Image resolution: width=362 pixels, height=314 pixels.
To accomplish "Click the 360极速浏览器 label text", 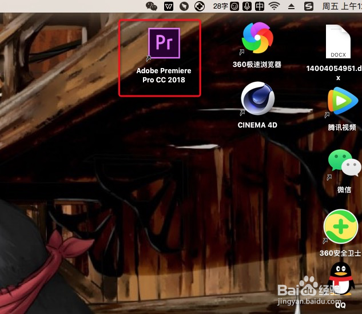I will 257,65.
